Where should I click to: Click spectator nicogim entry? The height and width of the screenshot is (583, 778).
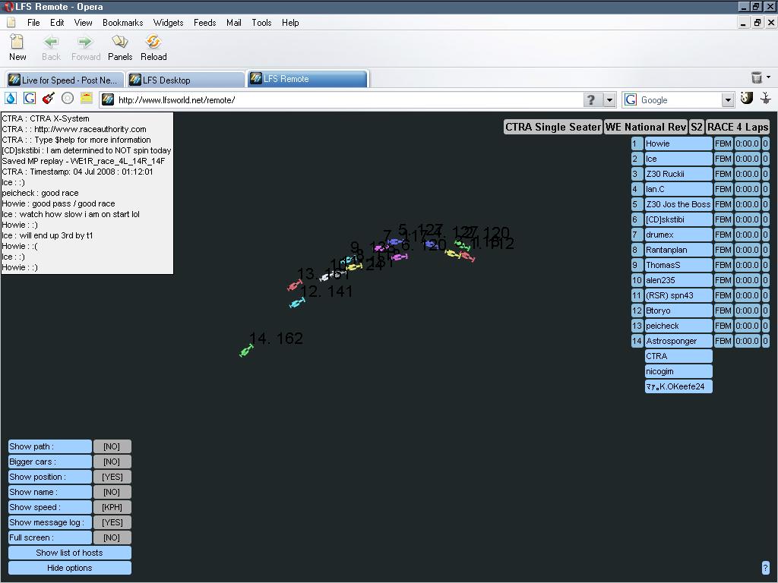(678, 371)
